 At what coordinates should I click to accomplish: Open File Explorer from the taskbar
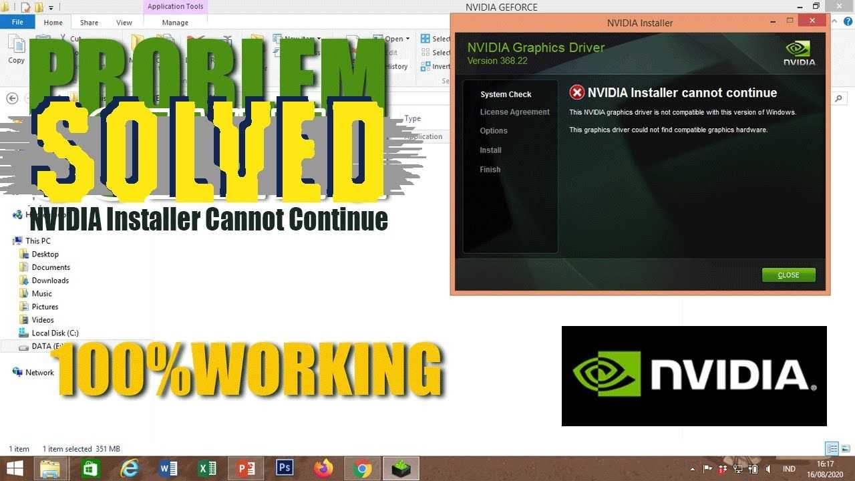tap(51, 469)
